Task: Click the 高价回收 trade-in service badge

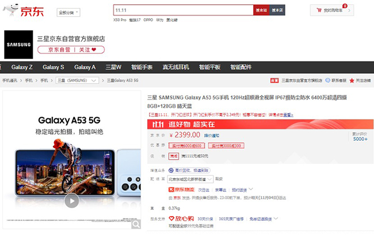Action: coord(189,170)
